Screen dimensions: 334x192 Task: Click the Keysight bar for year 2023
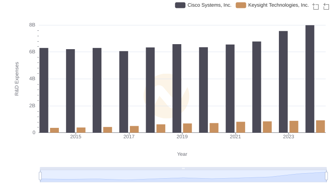(294, 127)
